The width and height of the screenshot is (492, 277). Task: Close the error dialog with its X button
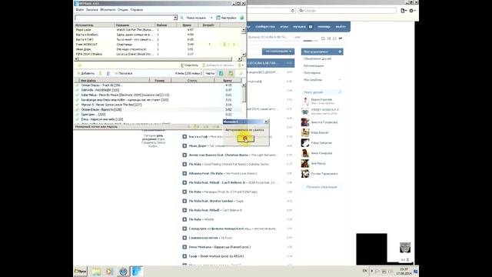click(x=266, y=122)
